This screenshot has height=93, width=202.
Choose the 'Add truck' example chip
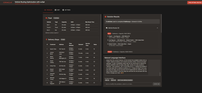click(x=113, y=80)
